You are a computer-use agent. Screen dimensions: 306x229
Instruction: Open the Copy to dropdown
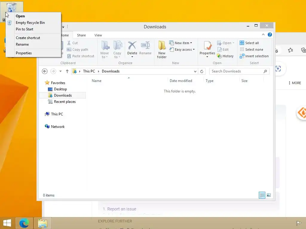click(x=117, y=49)
